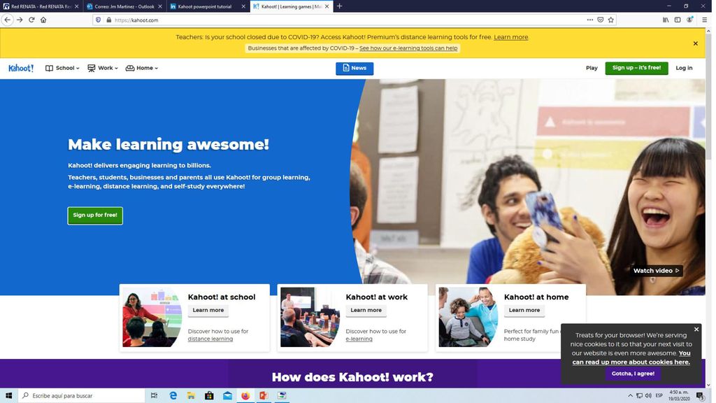This screenshot has width=716, height=403.
Task: Open the page actions three-dot menu
Action: [x=590, y=20]
